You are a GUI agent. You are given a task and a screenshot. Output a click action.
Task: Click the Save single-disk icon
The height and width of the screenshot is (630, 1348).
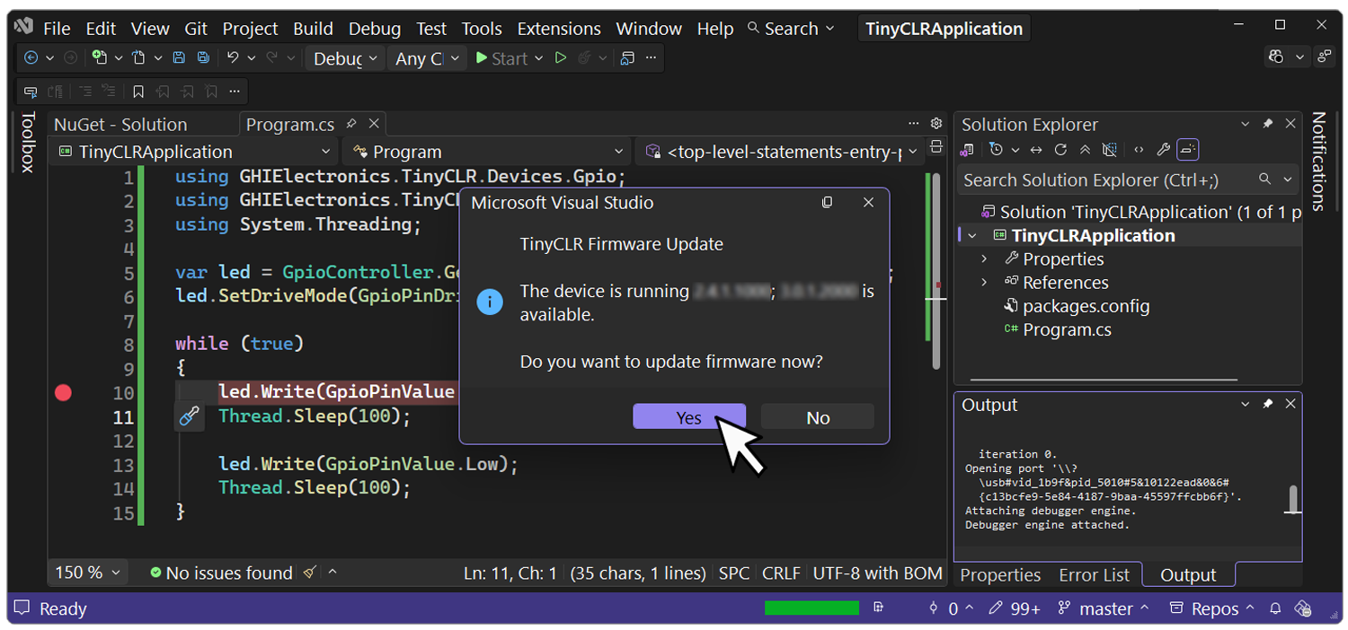click(179, 57)
